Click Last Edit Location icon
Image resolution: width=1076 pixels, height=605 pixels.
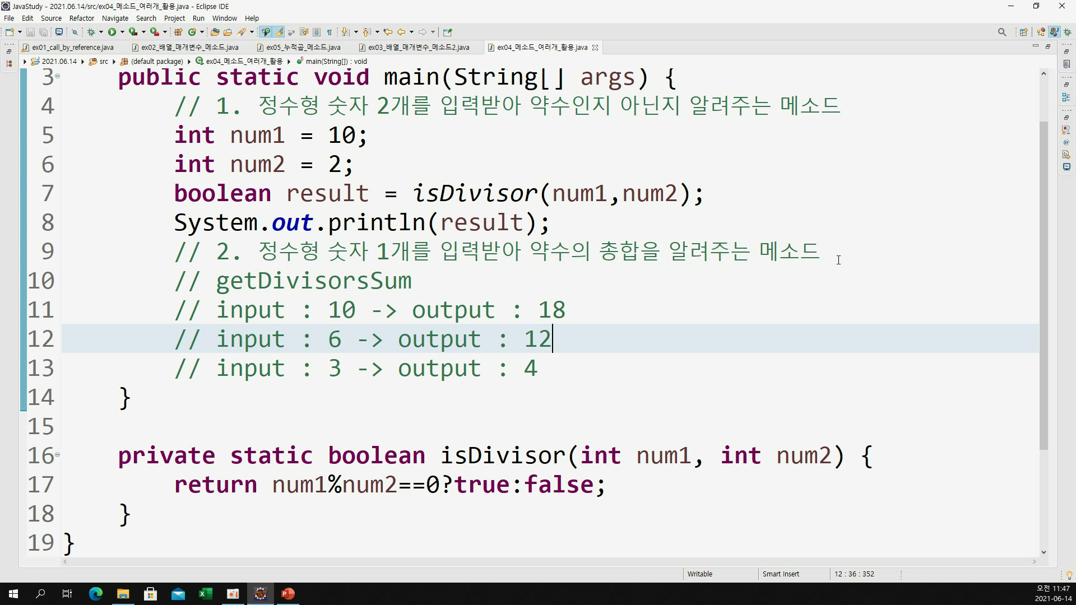point(388,32)
